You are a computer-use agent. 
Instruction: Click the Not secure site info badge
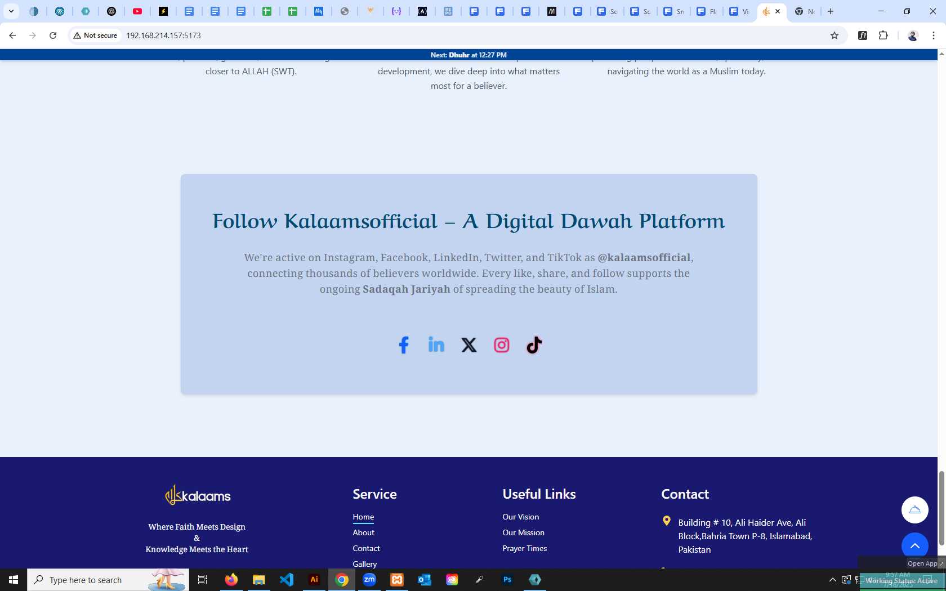click(95, 35)
